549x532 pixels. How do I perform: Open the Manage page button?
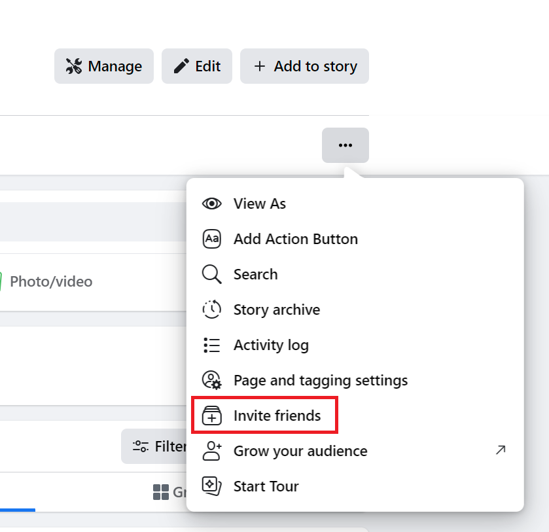(104, 66)
